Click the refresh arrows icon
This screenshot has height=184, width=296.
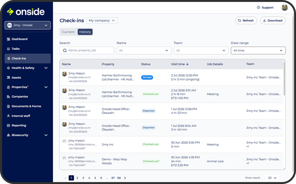coord(239,21)
